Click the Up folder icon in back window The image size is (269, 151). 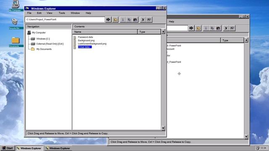pyautogui.click(x=198, y=28)
